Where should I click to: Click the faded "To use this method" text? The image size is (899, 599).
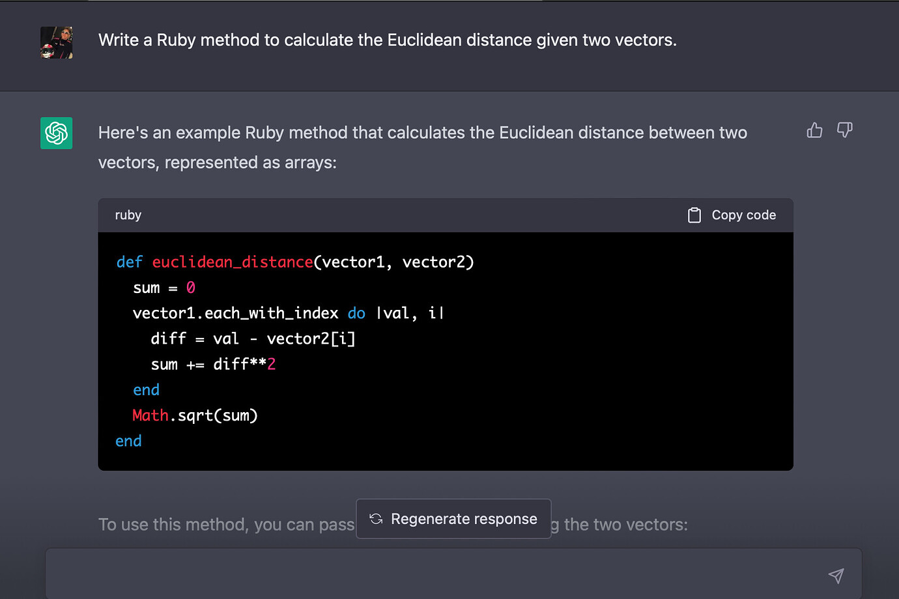tap(226, 525)
